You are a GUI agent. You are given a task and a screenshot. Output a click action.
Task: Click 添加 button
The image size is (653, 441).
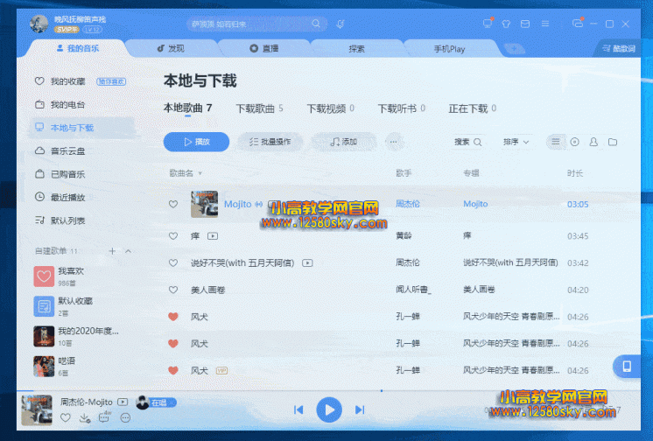pos(344,142)
